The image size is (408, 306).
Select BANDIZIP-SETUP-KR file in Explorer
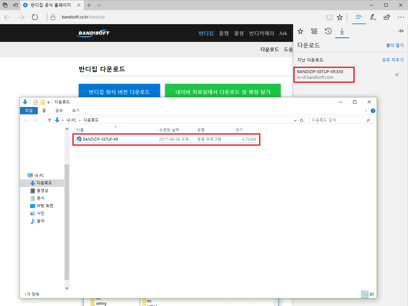(x=166, y=139)
